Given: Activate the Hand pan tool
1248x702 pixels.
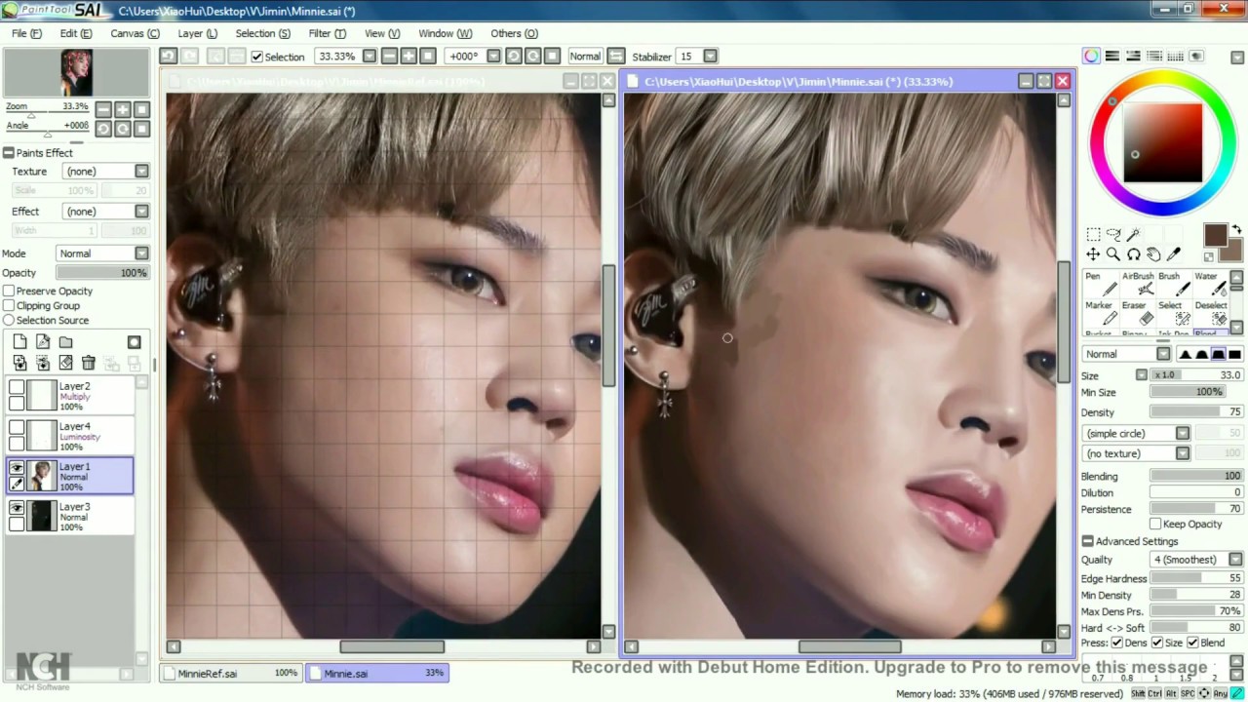Looking at the screenshot, I should 1153,254.
